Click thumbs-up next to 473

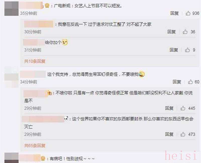pos(183,134)
